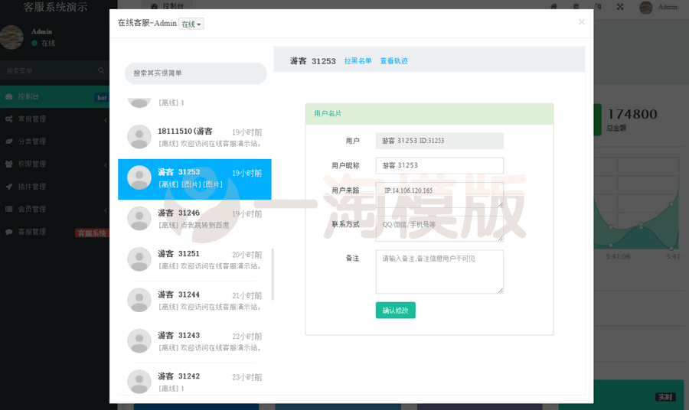Open 分类管理 in the sidebar
Viewport: 689px width, 410px height.
point(54,142)
